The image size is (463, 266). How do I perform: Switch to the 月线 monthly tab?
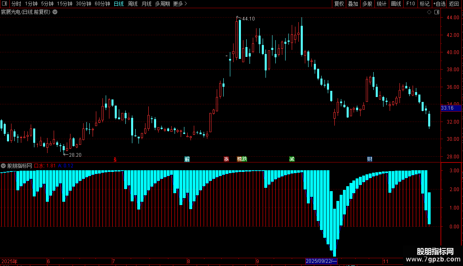click(x=146, y=4)
